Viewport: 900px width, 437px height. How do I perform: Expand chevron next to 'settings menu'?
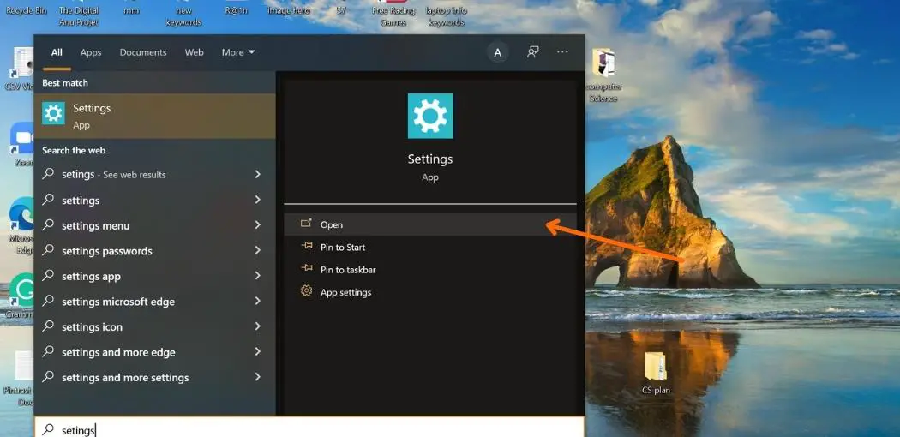(258, 224)
